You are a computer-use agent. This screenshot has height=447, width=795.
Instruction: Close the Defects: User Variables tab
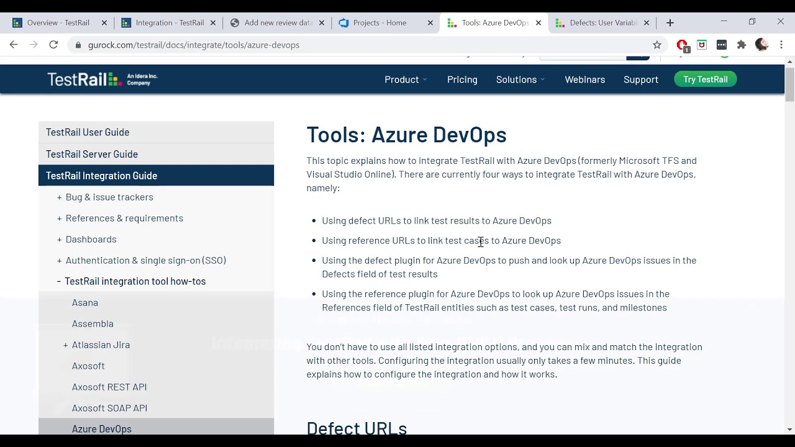(647, 23)
